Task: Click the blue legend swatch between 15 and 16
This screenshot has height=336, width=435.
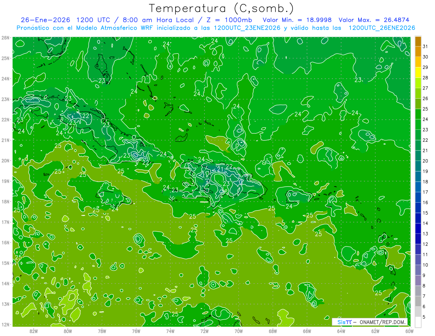Action: 418,208
